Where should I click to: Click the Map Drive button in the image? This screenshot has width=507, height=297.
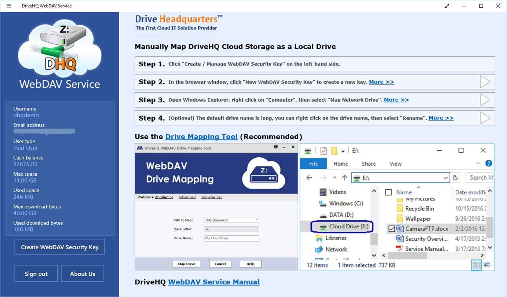(x=187, y=264)
